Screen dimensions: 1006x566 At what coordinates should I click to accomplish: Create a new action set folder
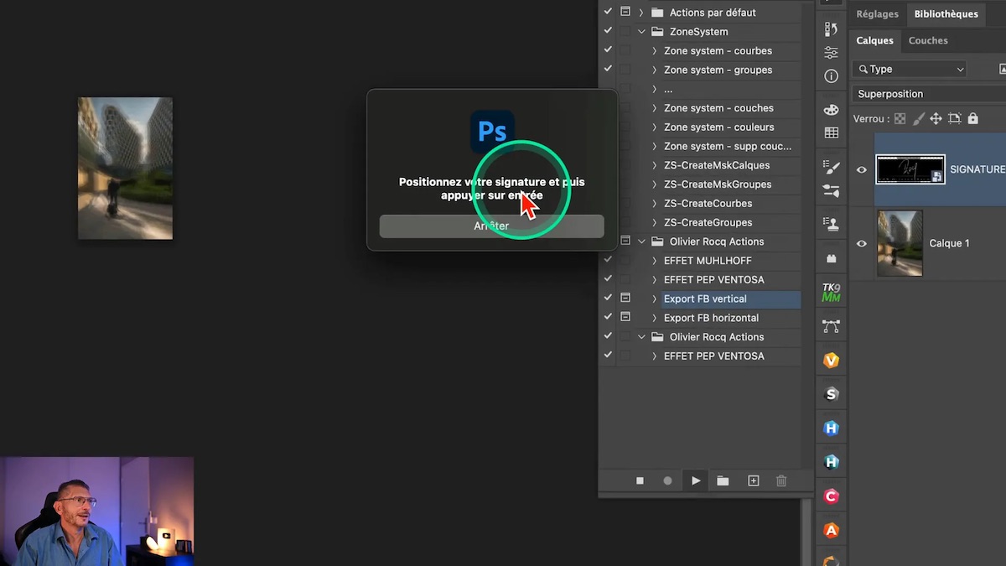click(x=723, y=480)
